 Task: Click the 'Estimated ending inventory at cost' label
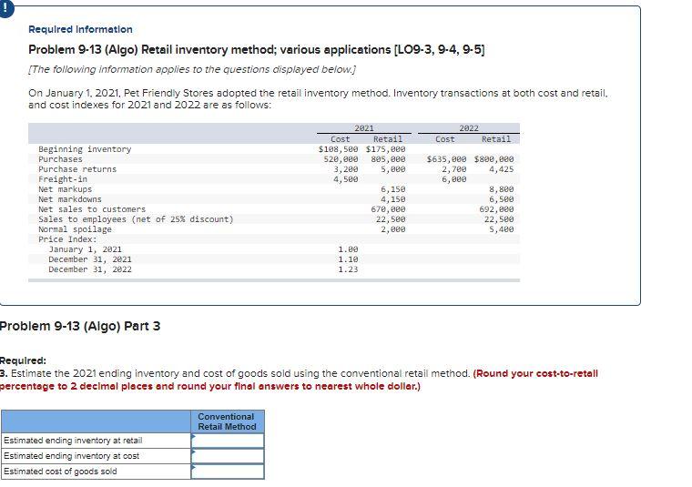[x=72, y=456]
